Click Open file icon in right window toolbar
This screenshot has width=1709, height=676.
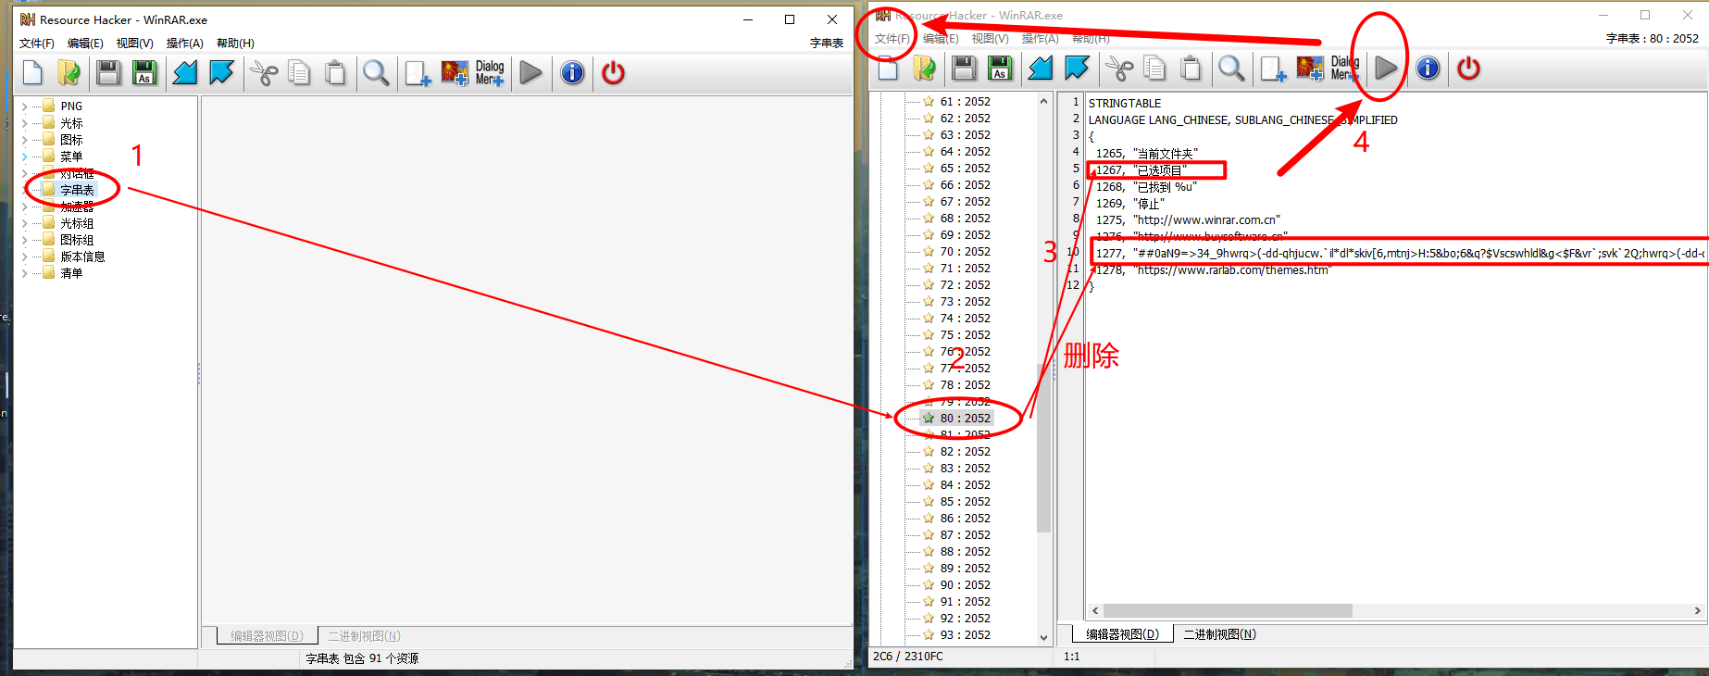click(x=924, y=68)
